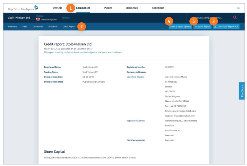Click the Company Addresses label
This screenshot has height=166, width=247.
136,72
